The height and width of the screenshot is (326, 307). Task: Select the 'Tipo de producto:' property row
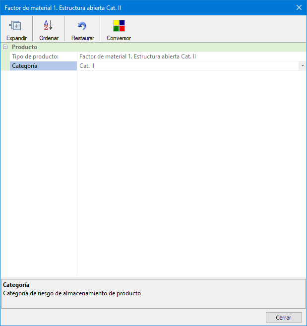35,56
